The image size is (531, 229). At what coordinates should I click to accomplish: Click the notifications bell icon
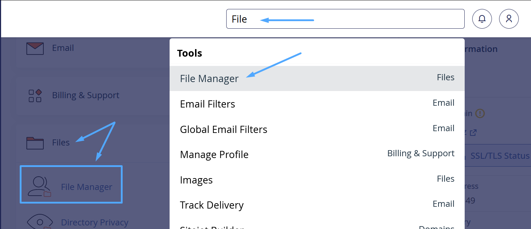coord(482,19)
